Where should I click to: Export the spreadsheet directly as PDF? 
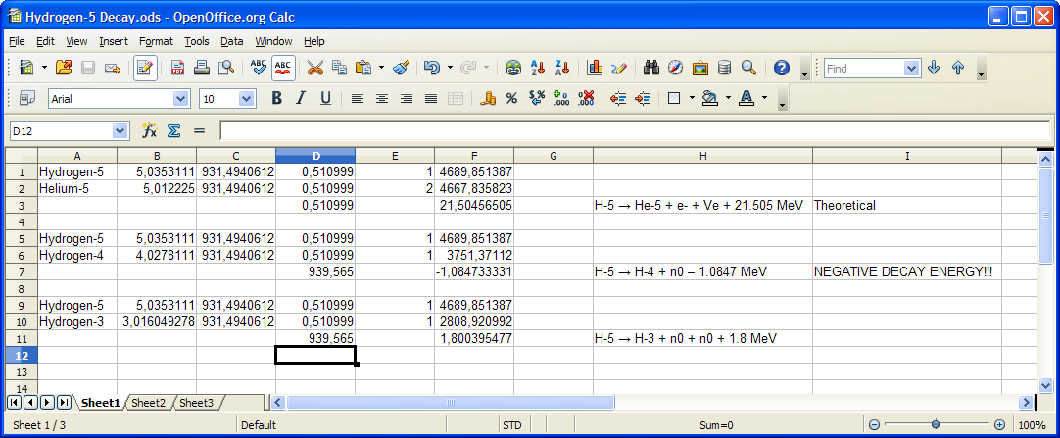(x=177, y=68)
